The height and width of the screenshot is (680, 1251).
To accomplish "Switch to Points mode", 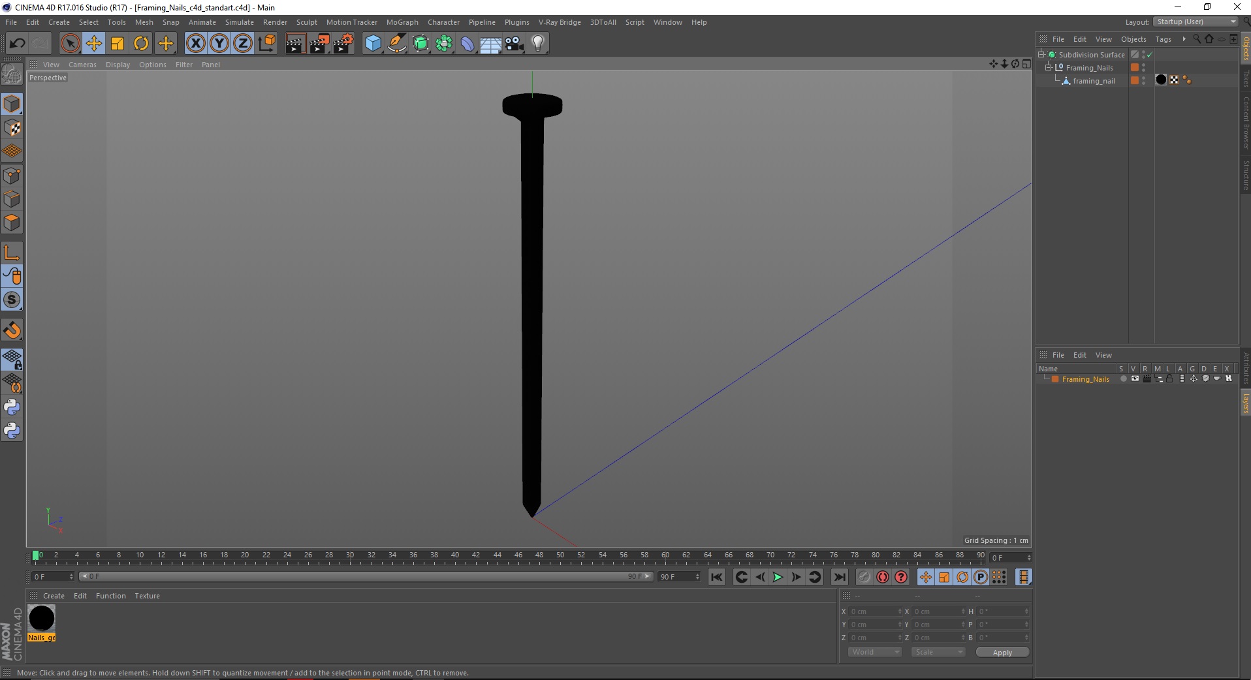I will [x=12, y=176].
